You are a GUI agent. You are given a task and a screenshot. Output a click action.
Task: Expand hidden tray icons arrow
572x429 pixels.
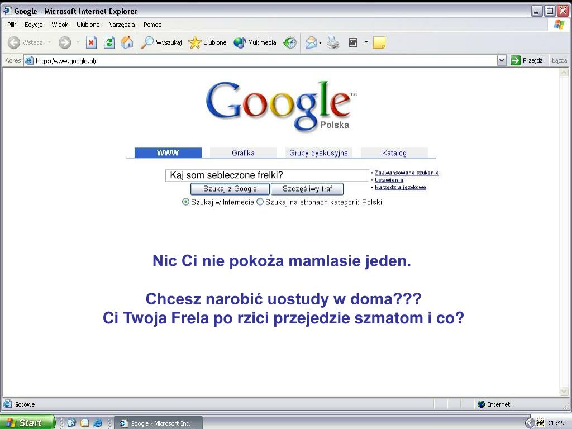530,423
